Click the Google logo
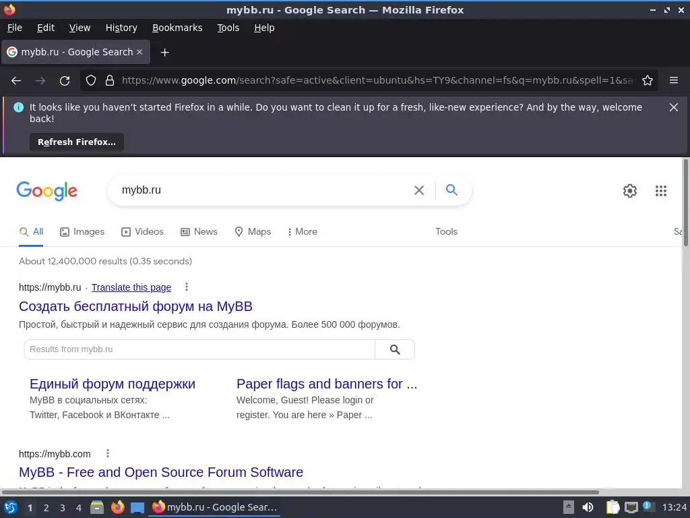This screenshot has width=690, height=518. coord(46,191)
